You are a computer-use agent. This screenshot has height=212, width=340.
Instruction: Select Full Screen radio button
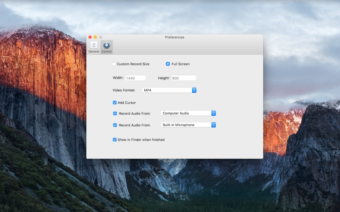(x=168, y=64)
